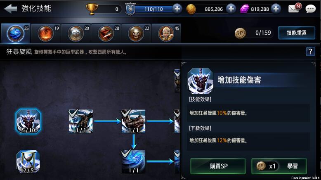Select the hourglass 2/5 skill node
The height and width of the screenshot is (180, 321).
tap(28, 161)
